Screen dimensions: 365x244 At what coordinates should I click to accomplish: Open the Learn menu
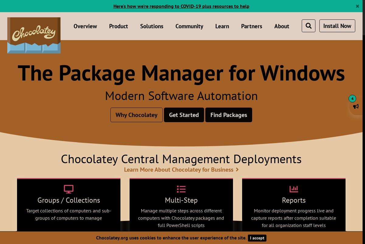(222, 26)
